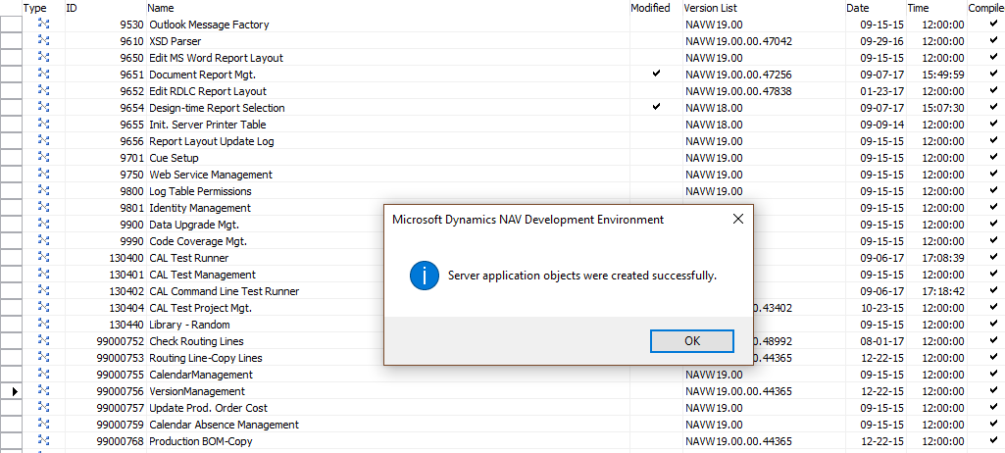Sort by the Modified column header
Screen dimensions: 1005x453
[x=650, y=8]
